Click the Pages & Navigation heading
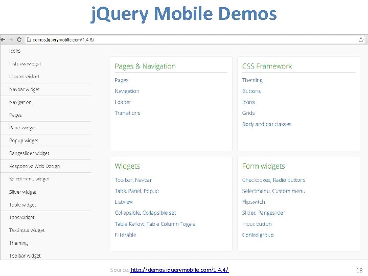Viewport: 368px width, 276px height. click(145, 66)
